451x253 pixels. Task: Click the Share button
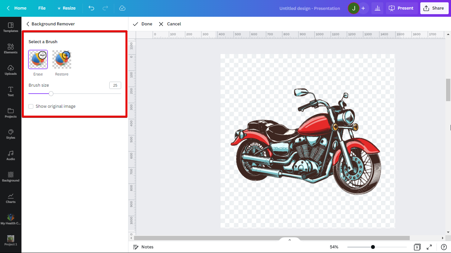434,8
